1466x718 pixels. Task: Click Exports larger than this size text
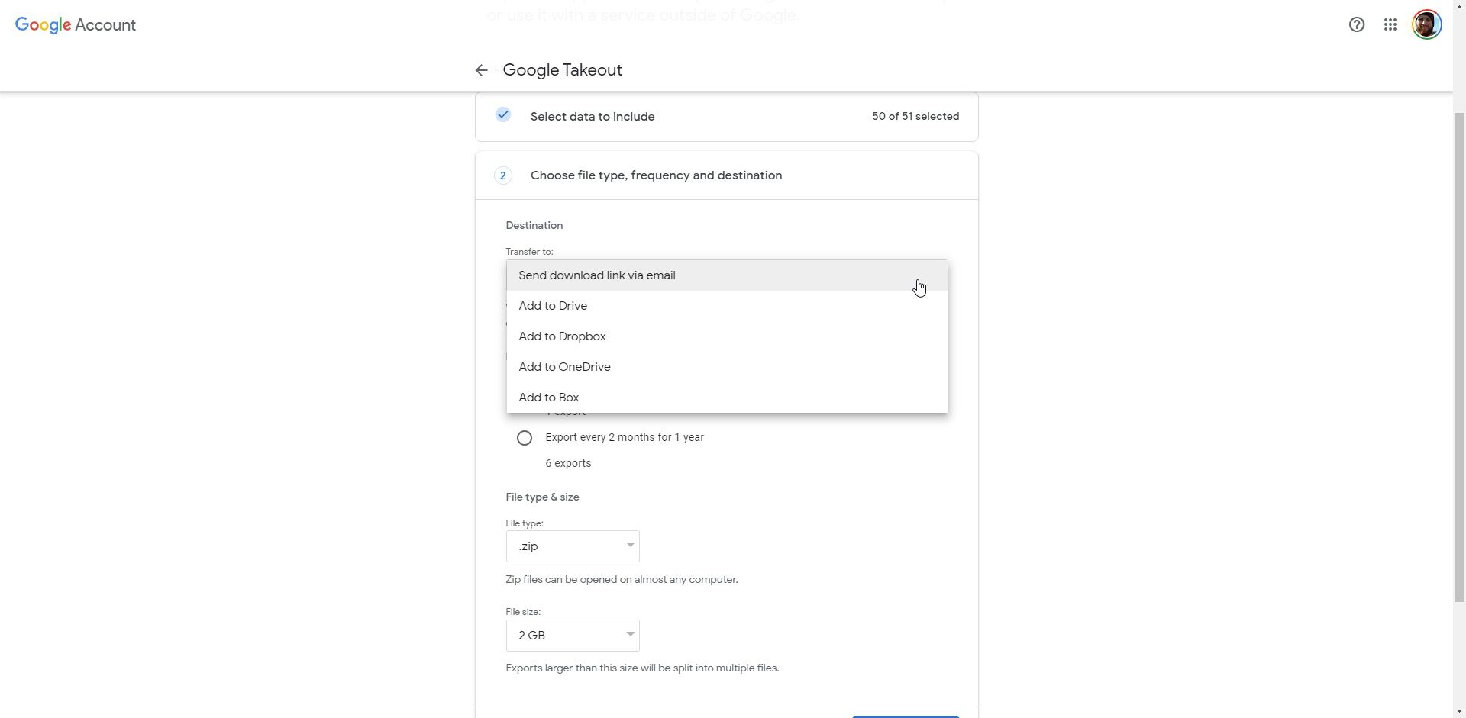click(642, 668)
